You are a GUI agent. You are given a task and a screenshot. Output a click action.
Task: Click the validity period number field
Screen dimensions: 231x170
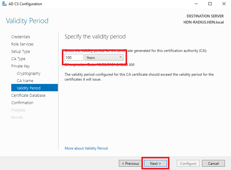pos(74,57)
